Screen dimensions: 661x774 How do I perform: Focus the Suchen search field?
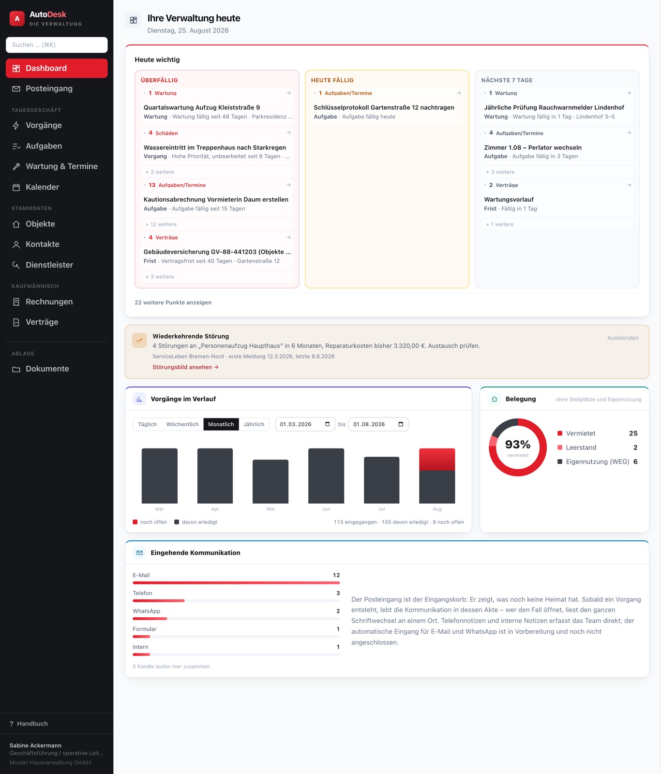click(57, 45)
